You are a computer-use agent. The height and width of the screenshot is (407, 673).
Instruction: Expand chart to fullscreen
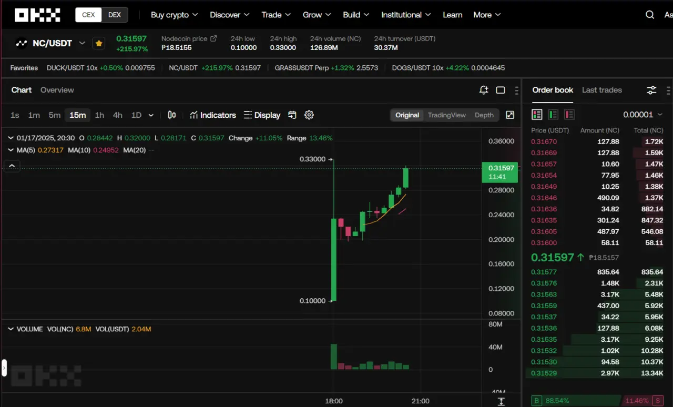(510, 115)
